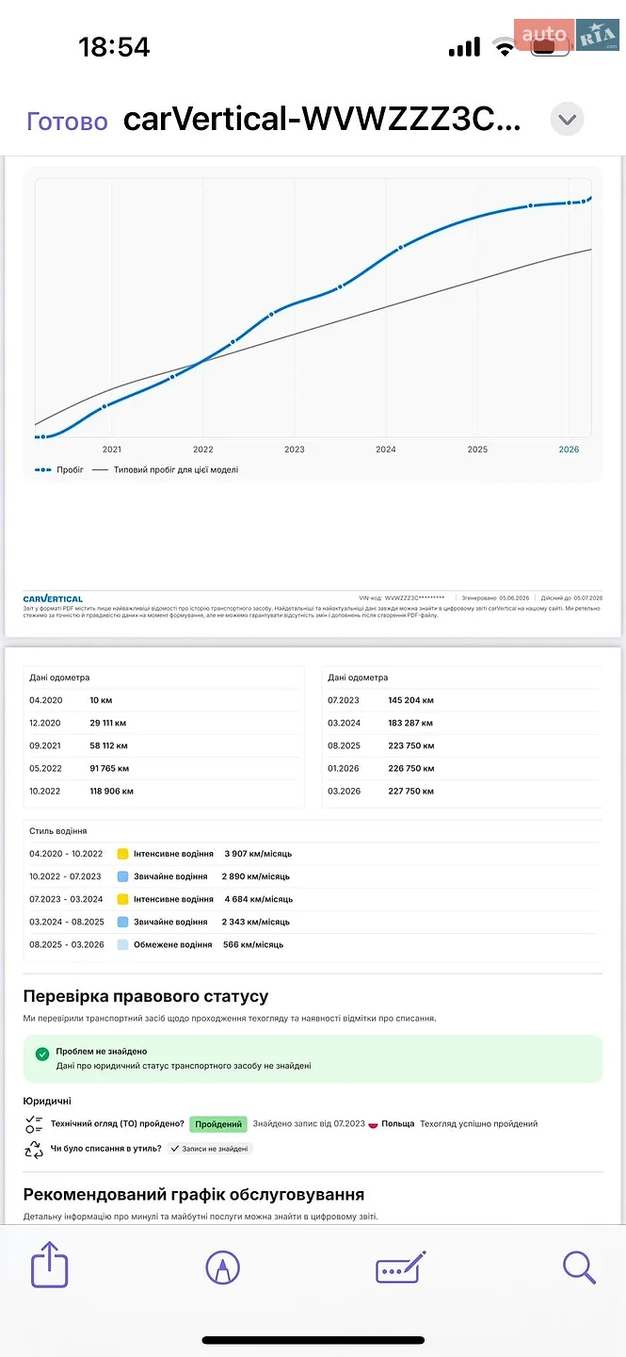Tap the checklist icon beside Технічний огляд
The image size is (626, 1357).
click(x=35, y=1123)
